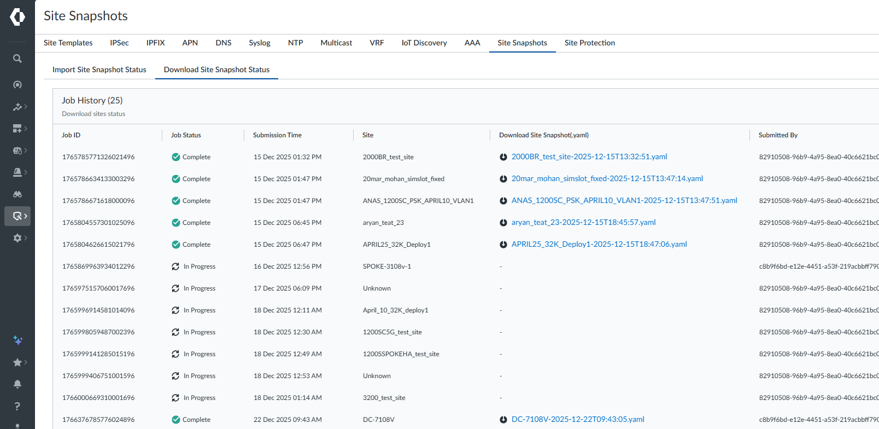Viewport: 879px width, 429px height.
Task: Click the notifications bell icon
Action: [17, 384]
